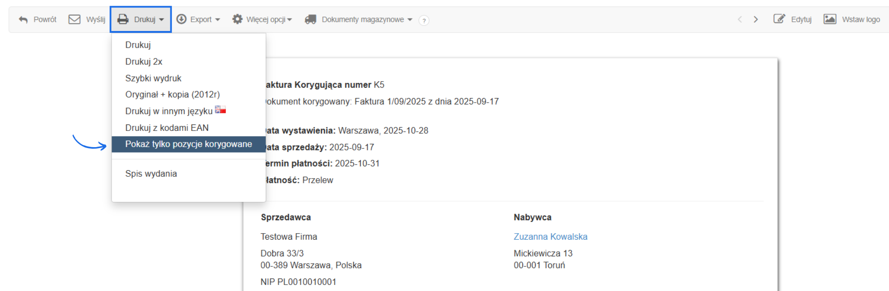Select Drukuj 2x menu entry
Viewport: 889px width, 291px height.
188,62
